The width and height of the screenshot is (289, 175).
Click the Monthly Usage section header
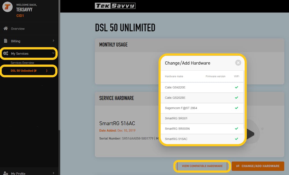point(113,45)
